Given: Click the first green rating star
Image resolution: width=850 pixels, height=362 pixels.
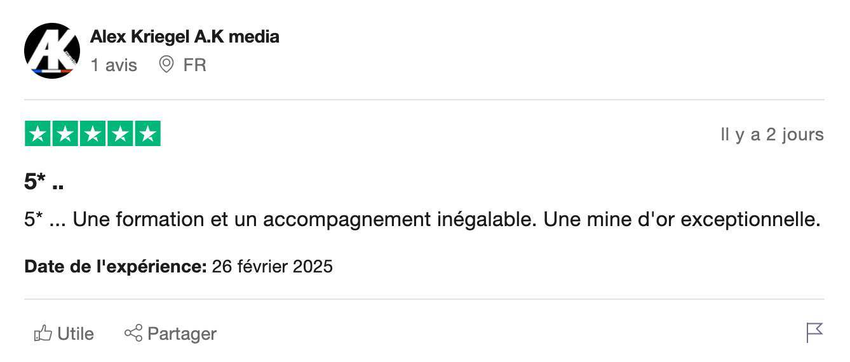Looking at the screenshot, I should point(37,134).
